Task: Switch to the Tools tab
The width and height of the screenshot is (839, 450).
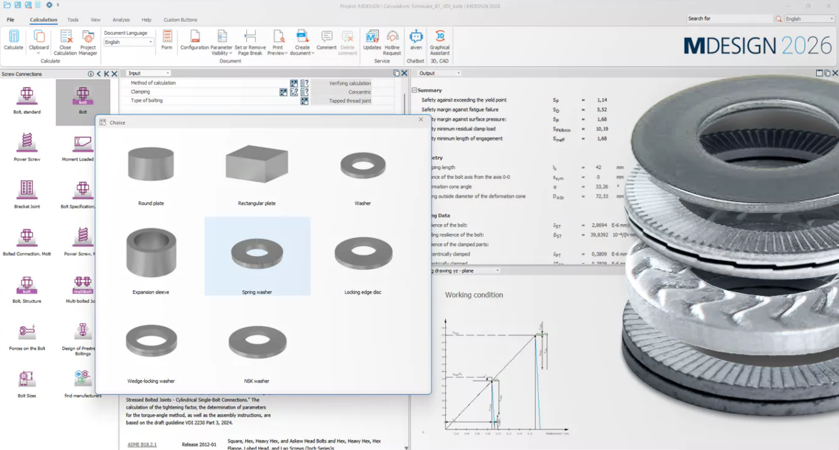Action: [x=73, y=20]
